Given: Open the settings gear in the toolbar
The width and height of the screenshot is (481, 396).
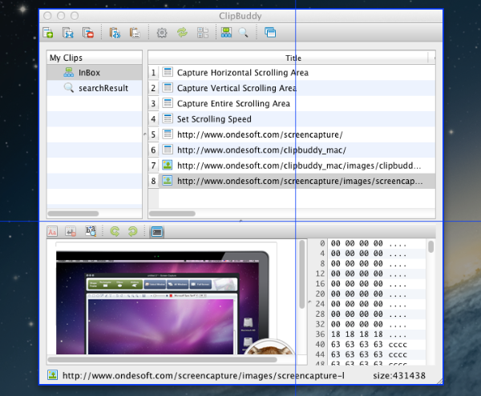Looking at the screenshot, I should click(162, 33).
